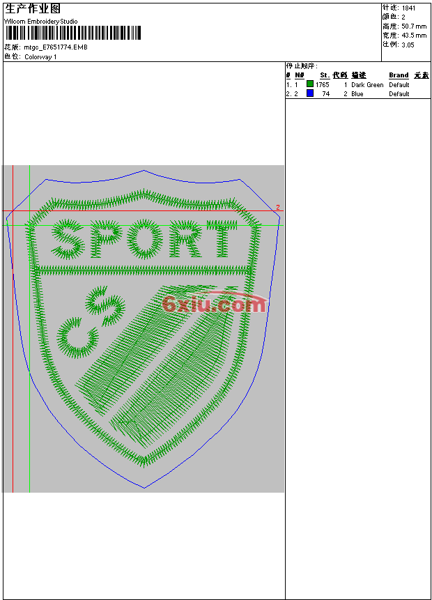The width and height of the screenshot is (432, 600).
Task: Click the stitch count cell 1765
Action: [322, 85]
